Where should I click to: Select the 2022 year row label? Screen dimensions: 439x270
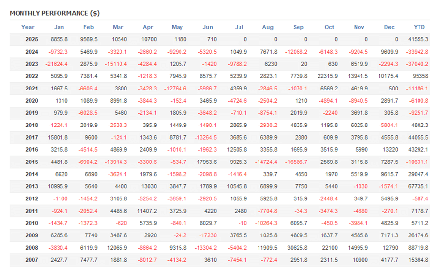(x=32, y=76)
